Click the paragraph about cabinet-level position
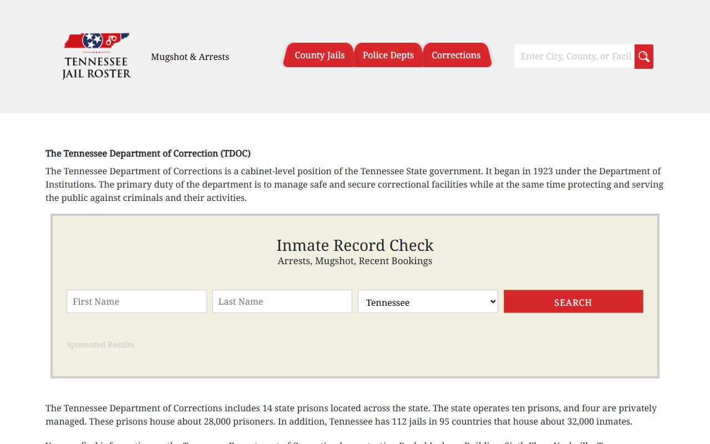 point(354,184)
